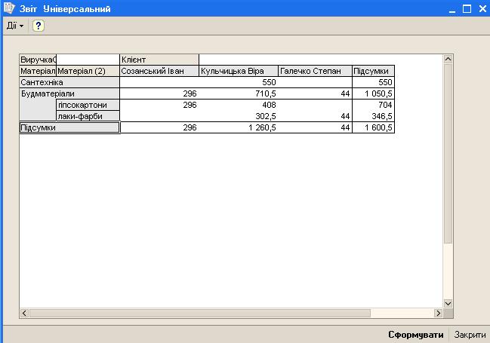Screen dimensions: 490x343
Task: Click the Клієнт column group header
Action: tap(159, 60)
